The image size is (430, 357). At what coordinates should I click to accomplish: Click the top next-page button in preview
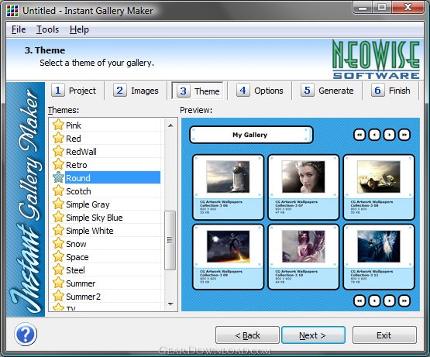(x=389, y=135)
